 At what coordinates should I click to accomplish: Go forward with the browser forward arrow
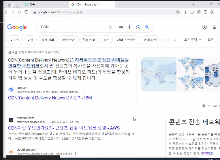pos(13,12)
